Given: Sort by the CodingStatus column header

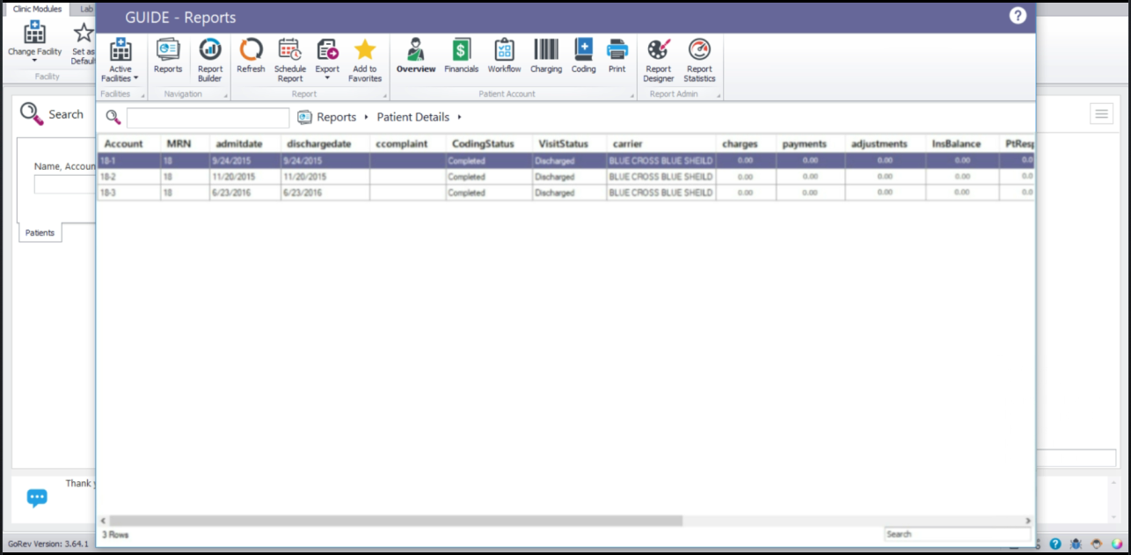Looking at the screenshot, I should coord(489,144).
